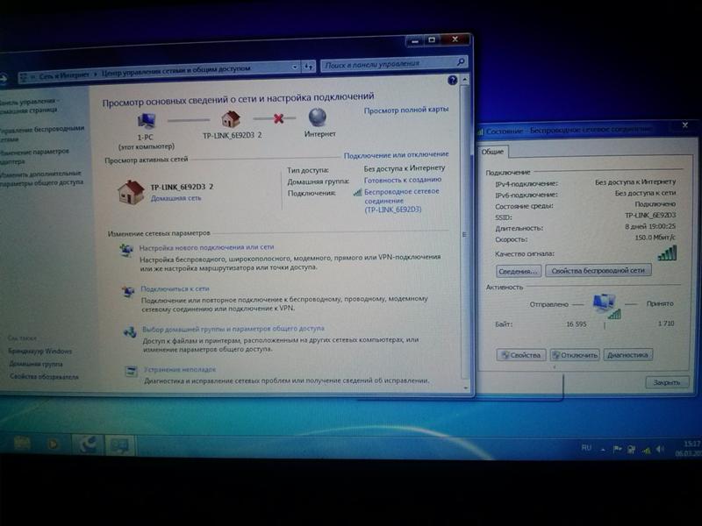
Task: Open Управление беспроводными сетями sidebar link
Action: 41,134
